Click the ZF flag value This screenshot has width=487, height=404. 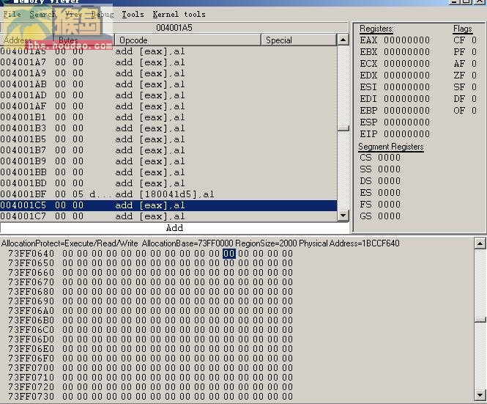tap(474, 76)
